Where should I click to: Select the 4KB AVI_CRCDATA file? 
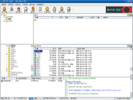coord(63,64)
